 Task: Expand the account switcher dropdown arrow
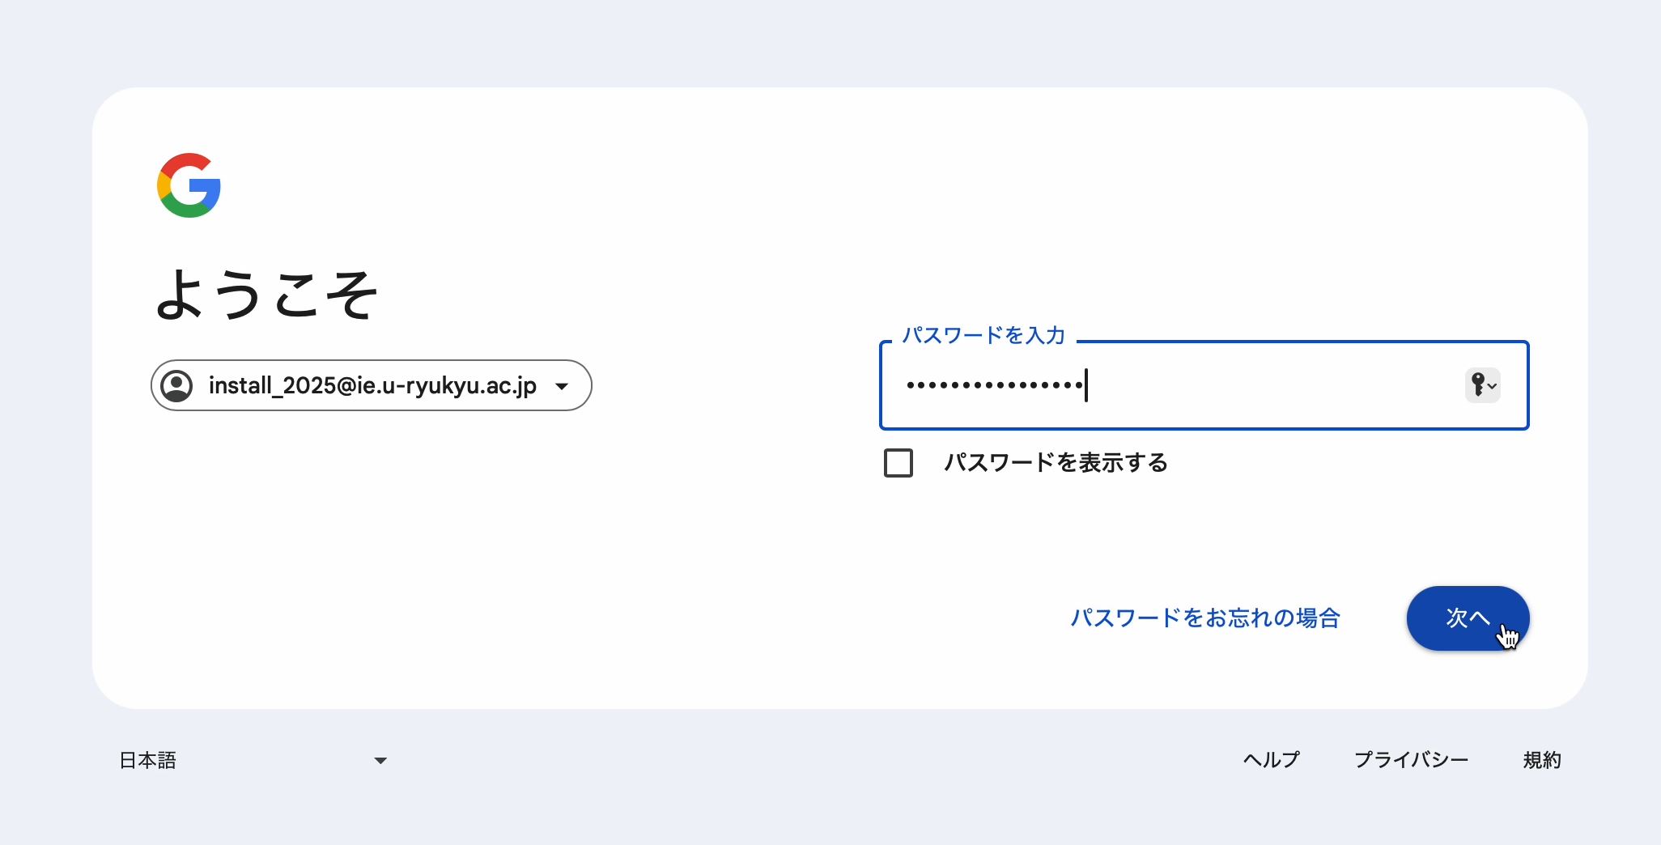pos(562,386)
